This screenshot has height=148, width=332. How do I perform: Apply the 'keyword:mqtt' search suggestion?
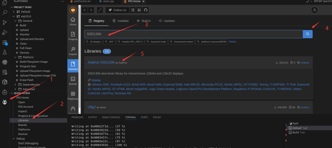tap(156, 42)
